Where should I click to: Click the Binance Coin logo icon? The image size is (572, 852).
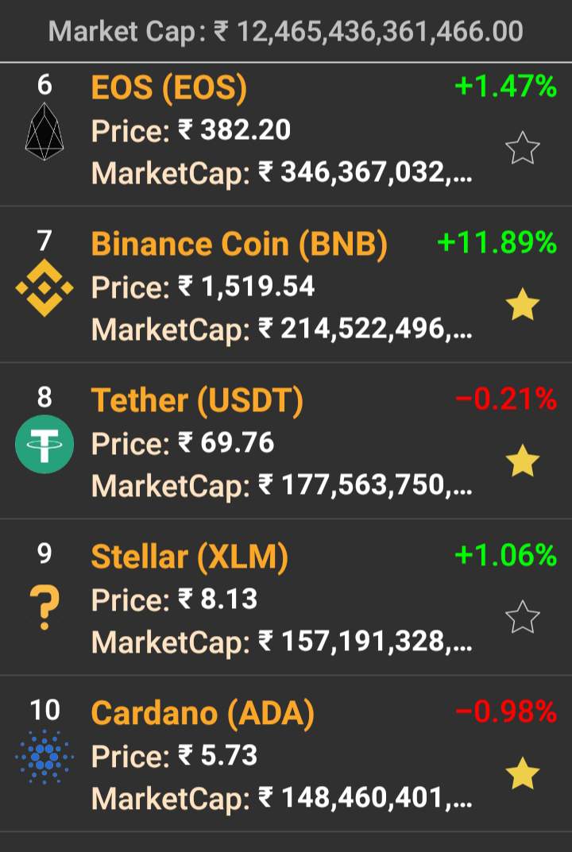[44, 287]
